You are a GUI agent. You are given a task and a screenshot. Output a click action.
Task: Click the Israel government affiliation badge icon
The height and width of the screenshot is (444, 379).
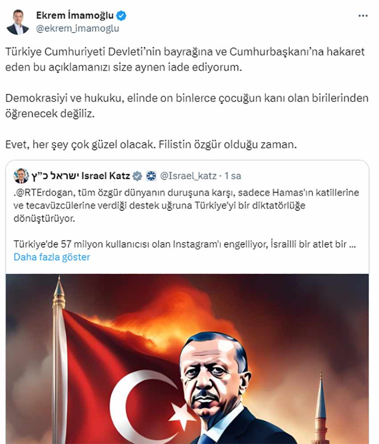pos(151,176)
